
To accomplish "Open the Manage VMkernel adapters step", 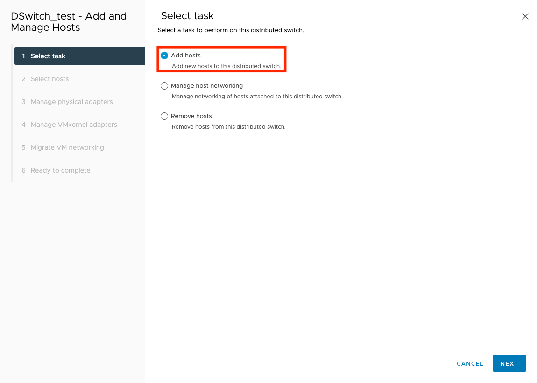I will tap(72, 125).
